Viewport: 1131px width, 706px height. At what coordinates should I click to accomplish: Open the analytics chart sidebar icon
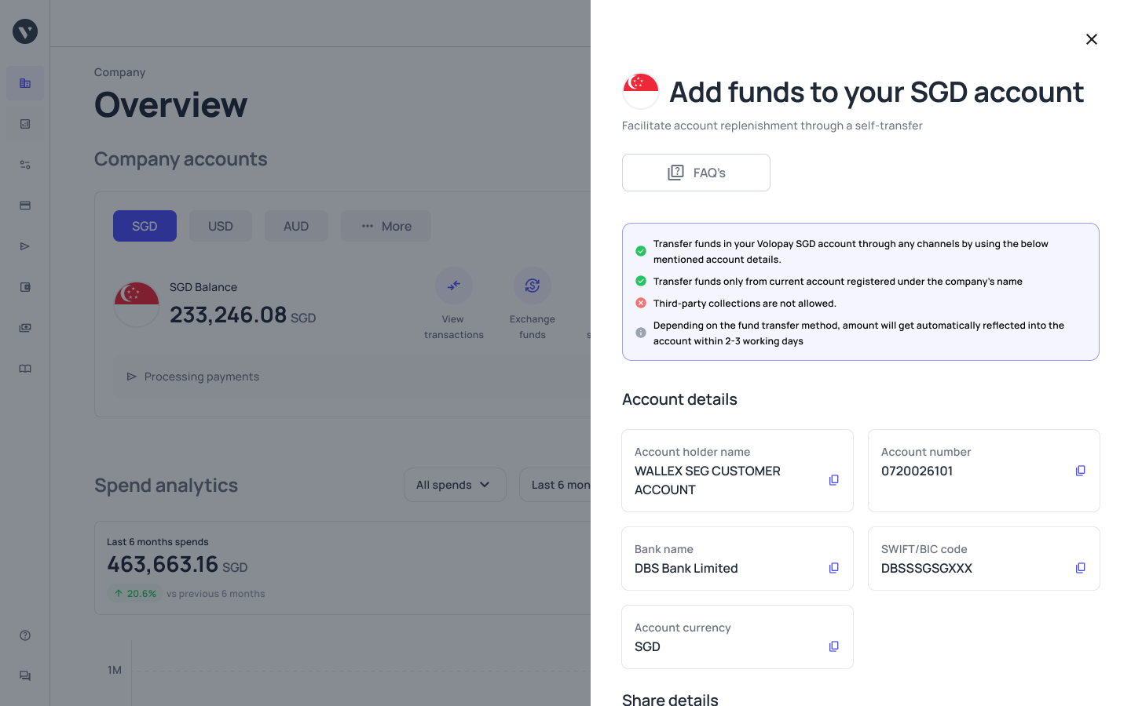click(25, 124)
